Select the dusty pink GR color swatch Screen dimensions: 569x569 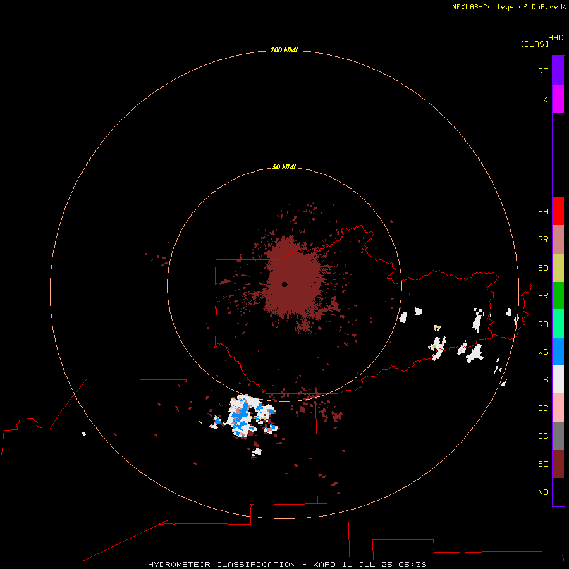[x=558, y=240]
